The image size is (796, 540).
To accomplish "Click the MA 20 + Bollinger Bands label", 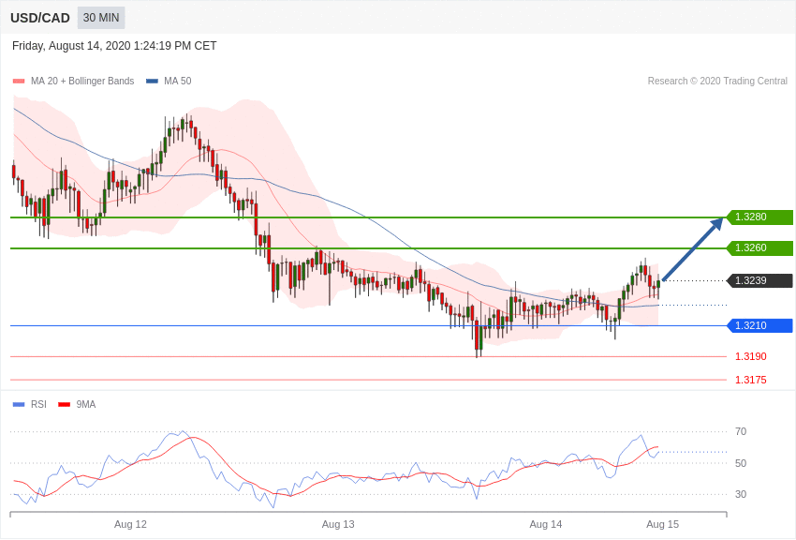I will [x=82, y=81].
